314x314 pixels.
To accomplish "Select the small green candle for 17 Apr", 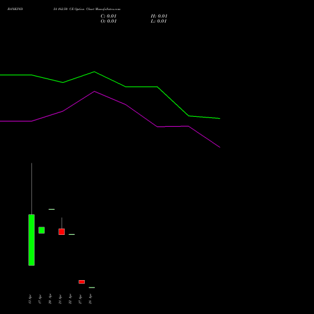I will pos(41,230).
